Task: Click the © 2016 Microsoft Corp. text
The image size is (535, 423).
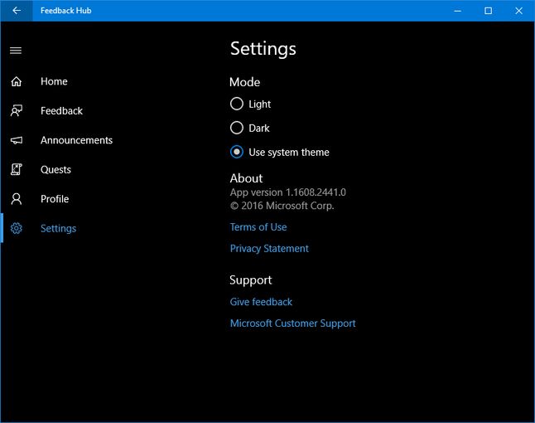Action: tap(282, 206)
